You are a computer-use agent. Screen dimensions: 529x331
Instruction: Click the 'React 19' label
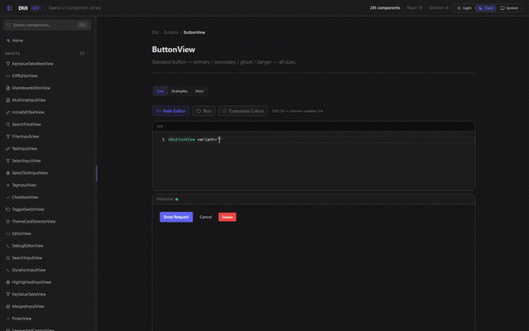(x=414, y=7)
